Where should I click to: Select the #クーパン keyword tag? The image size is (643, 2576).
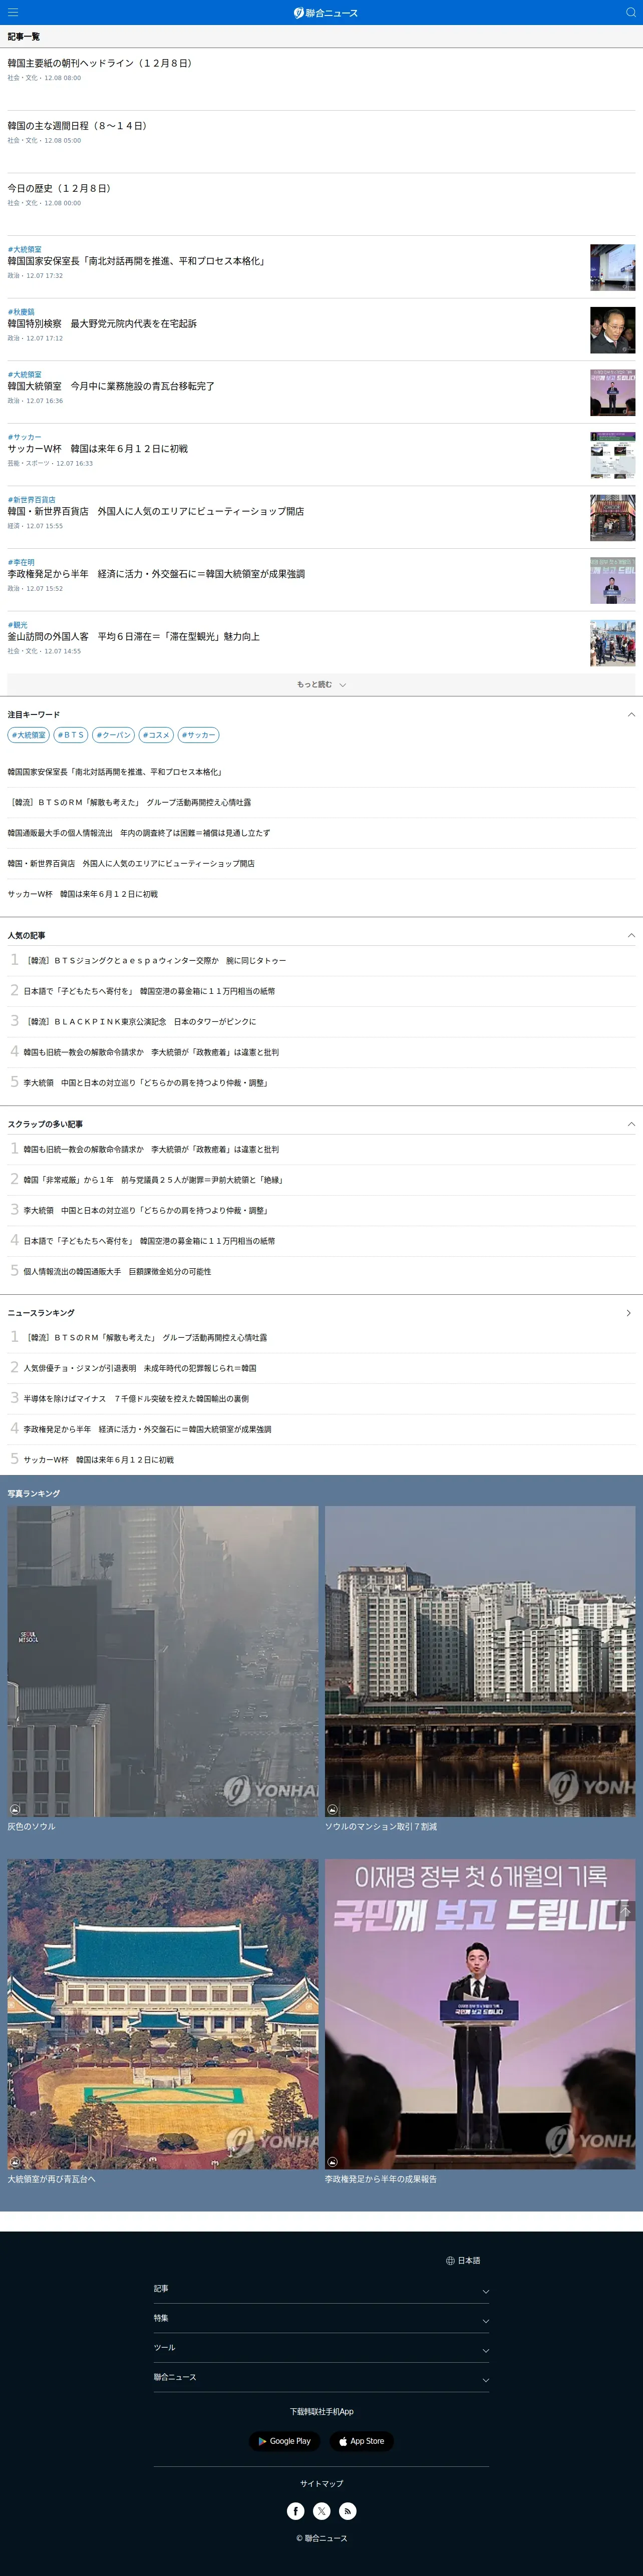113,735
